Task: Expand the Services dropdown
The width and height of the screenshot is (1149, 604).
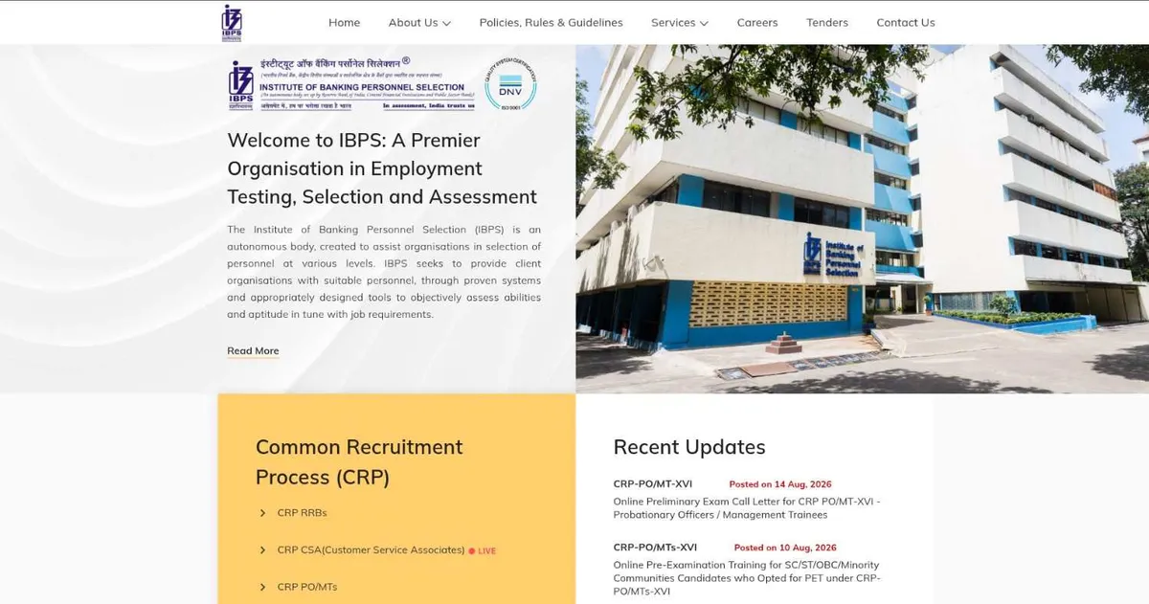Action: [680, 22]
